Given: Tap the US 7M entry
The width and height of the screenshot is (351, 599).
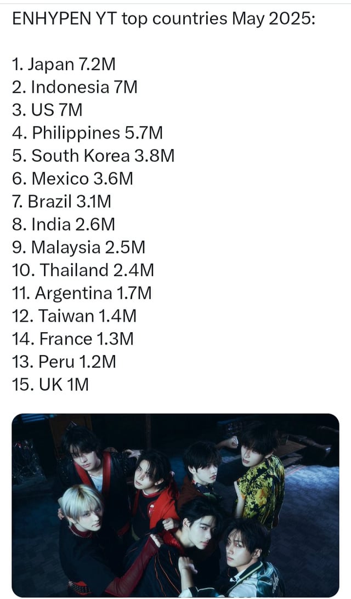Looking at the screenshot, I should pyautogui.click(x=47, y=110).
